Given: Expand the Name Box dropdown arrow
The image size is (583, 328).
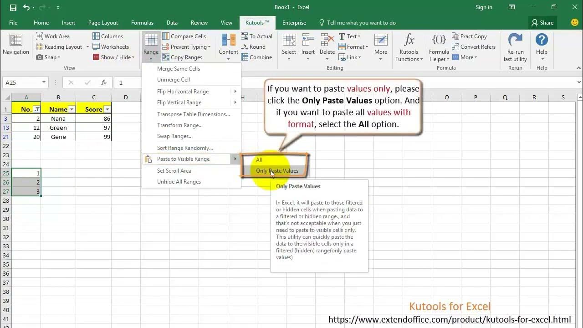Looking at the screenshot, I should click(x=44, y=82).
